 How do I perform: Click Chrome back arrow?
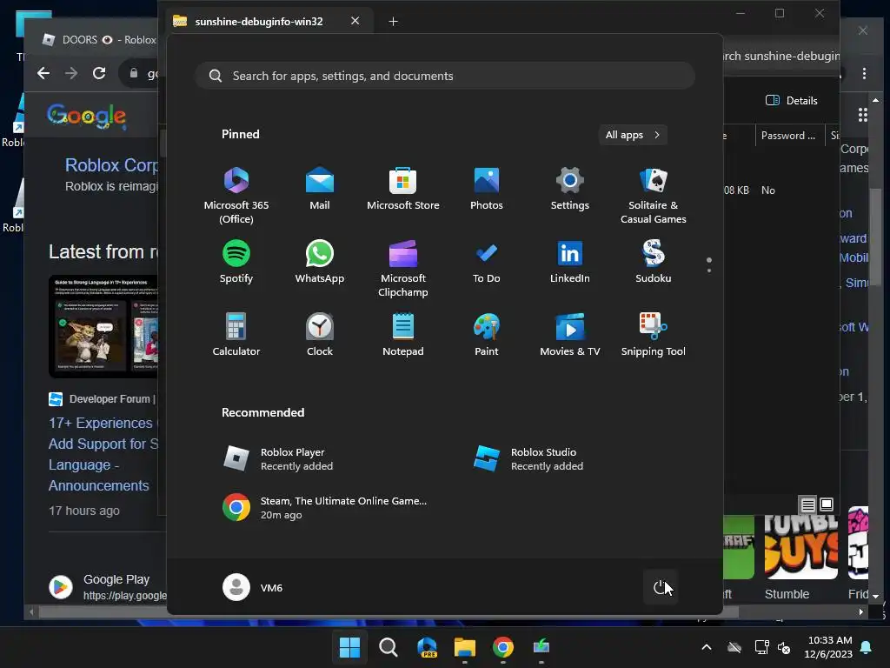pyautogui.click(x=43, y=73)
